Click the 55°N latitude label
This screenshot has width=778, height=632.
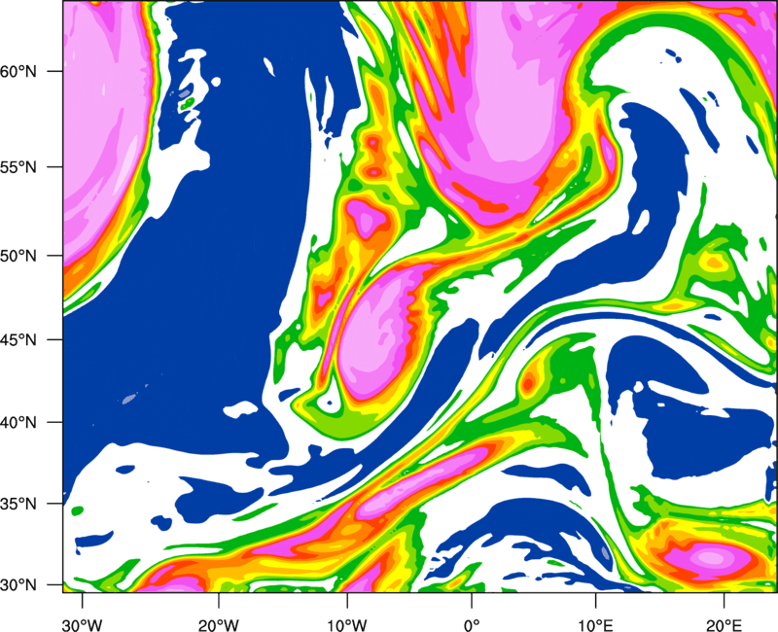point(18,167)
